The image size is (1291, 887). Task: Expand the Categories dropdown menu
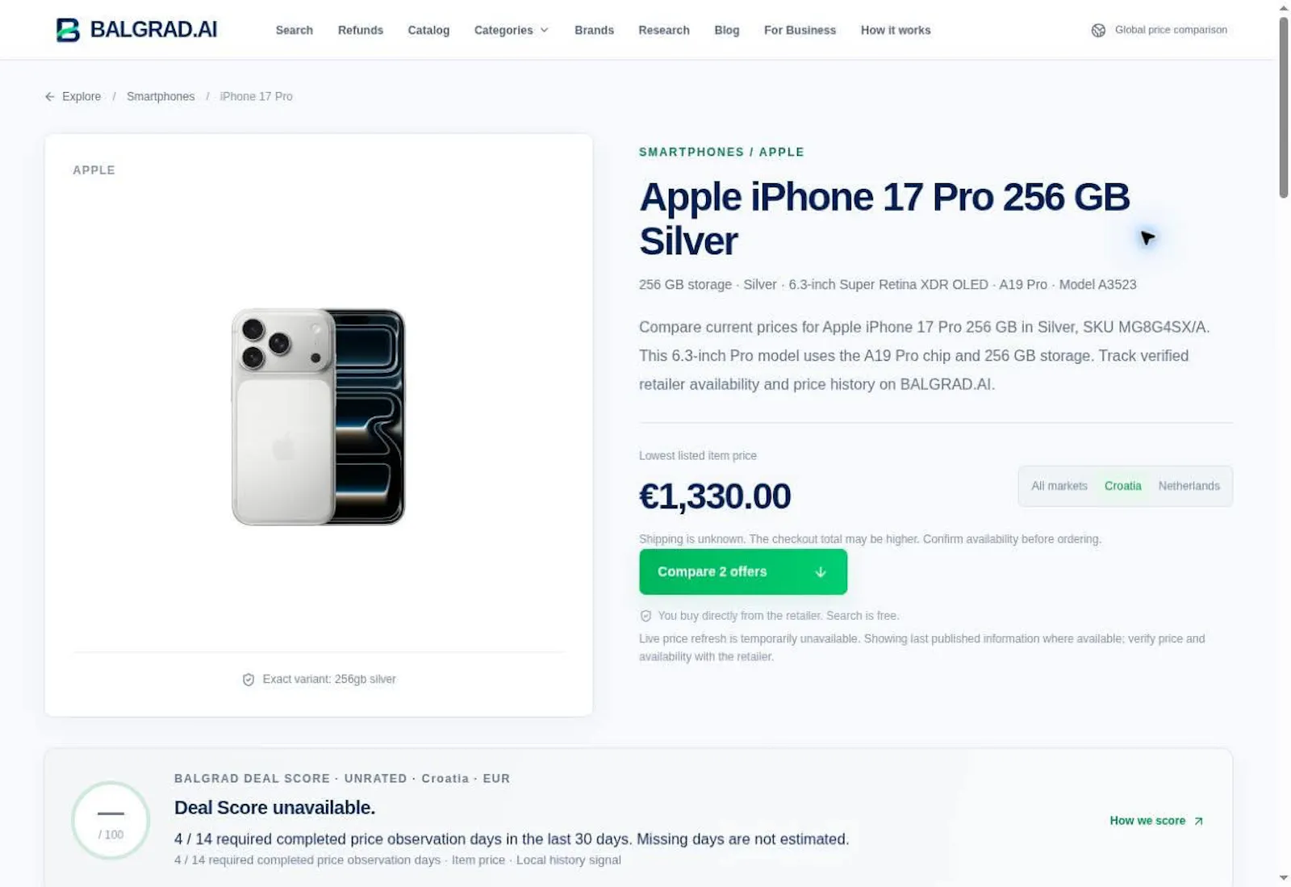click(512, 31)
